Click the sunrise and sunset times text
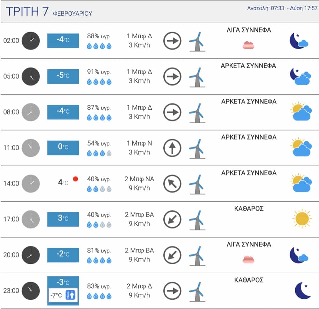 tap(282, 8)
